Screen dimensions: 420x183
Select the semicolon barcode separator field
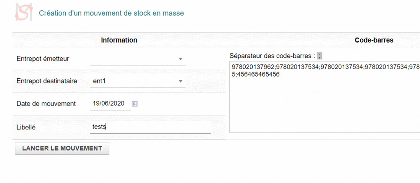coord(319,56)
